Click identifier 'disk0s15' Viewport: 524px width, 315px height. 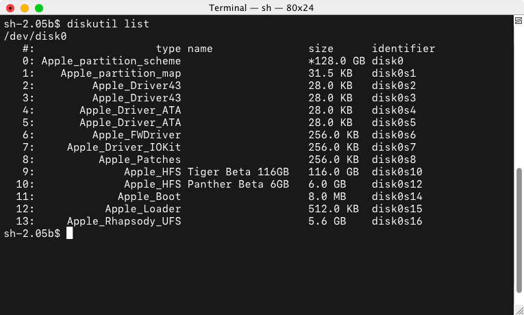pyautogui.click(x=397, y=209)
